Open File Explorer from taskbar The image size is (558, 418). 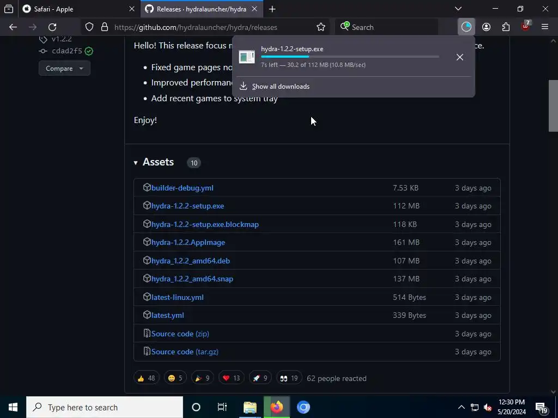(x=250, y=407)
